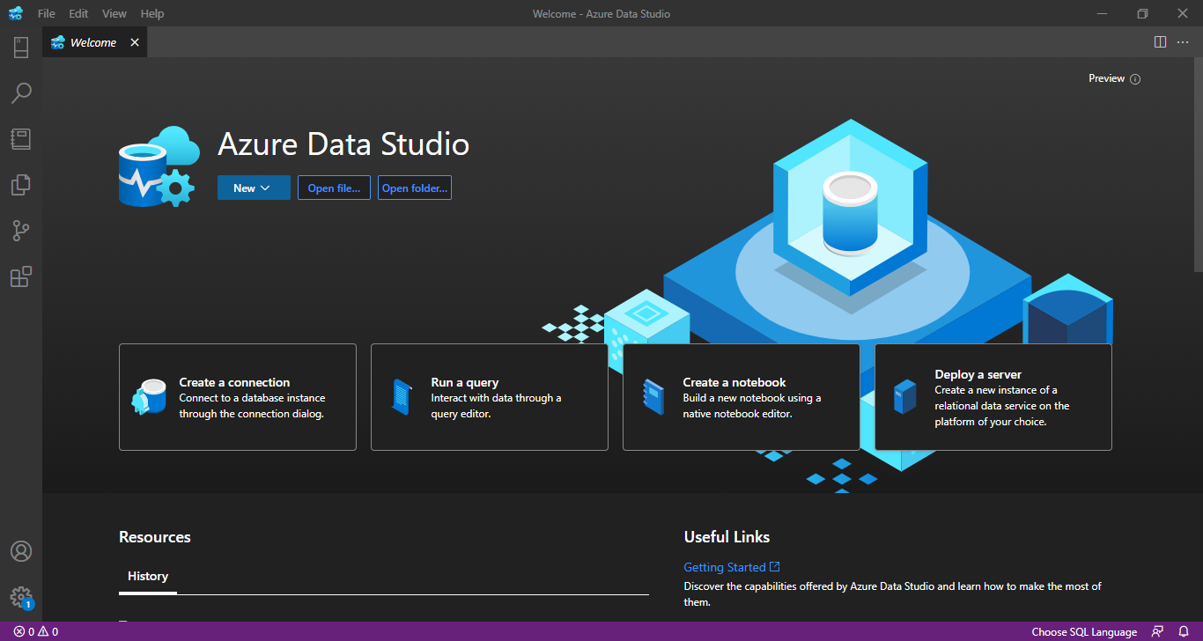1203x641 pixels.
Task: Click the errors and warnings status indicator
Action: (36, 631)
